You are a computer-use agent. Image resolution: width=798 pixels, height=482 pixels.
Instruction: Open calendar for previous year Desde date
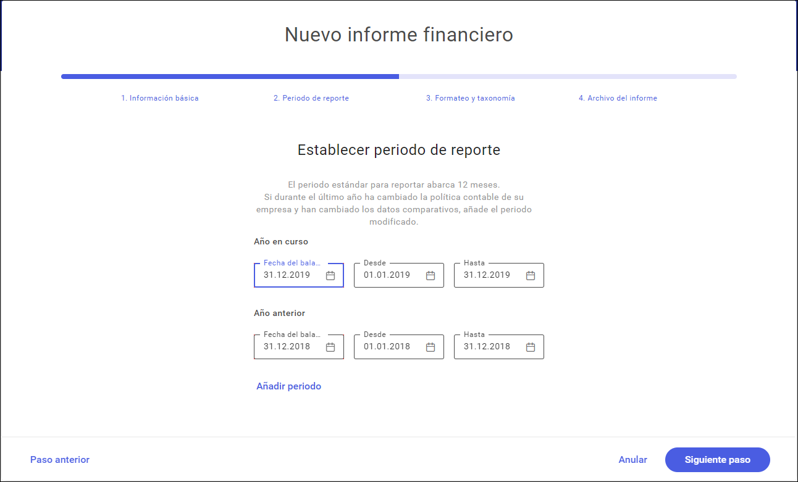[x=430, y=347]
